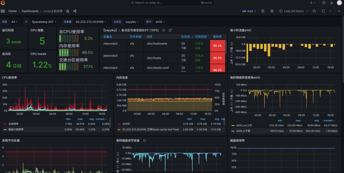Open the eth0 network card dropdown
Image resolution: width=344 pixels, height=173 pixels.
(160, 22)
